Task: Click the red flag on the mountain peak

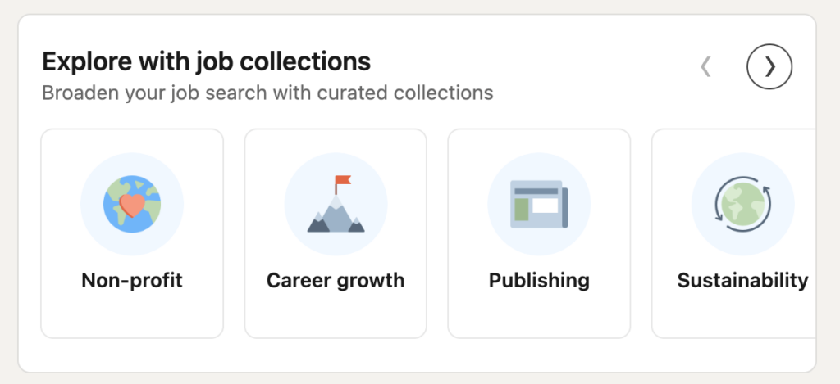Action: [x=340, y=181]
